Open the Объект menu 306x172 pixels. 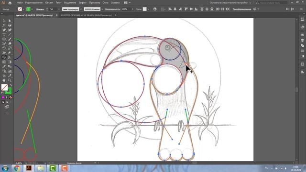[x=49, y=3]
